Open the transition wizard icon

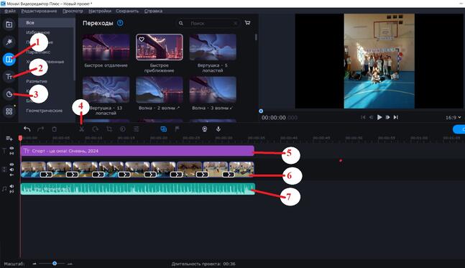(x=163, y=129)
